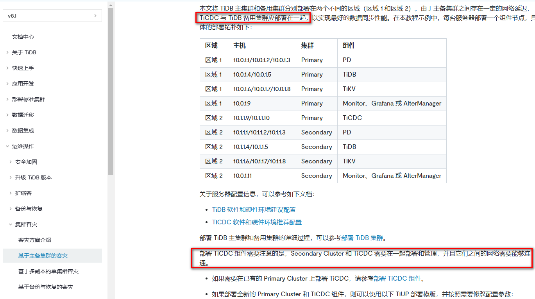535x299 pixels.
Task: Expand the 备份与恢复 subsection chevron
Action: pyautogui.click(x=11, y=209)
